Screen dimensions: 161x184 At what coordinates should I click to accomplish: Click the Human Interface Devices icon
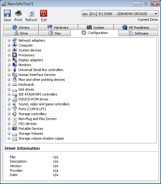coord(15,75)
